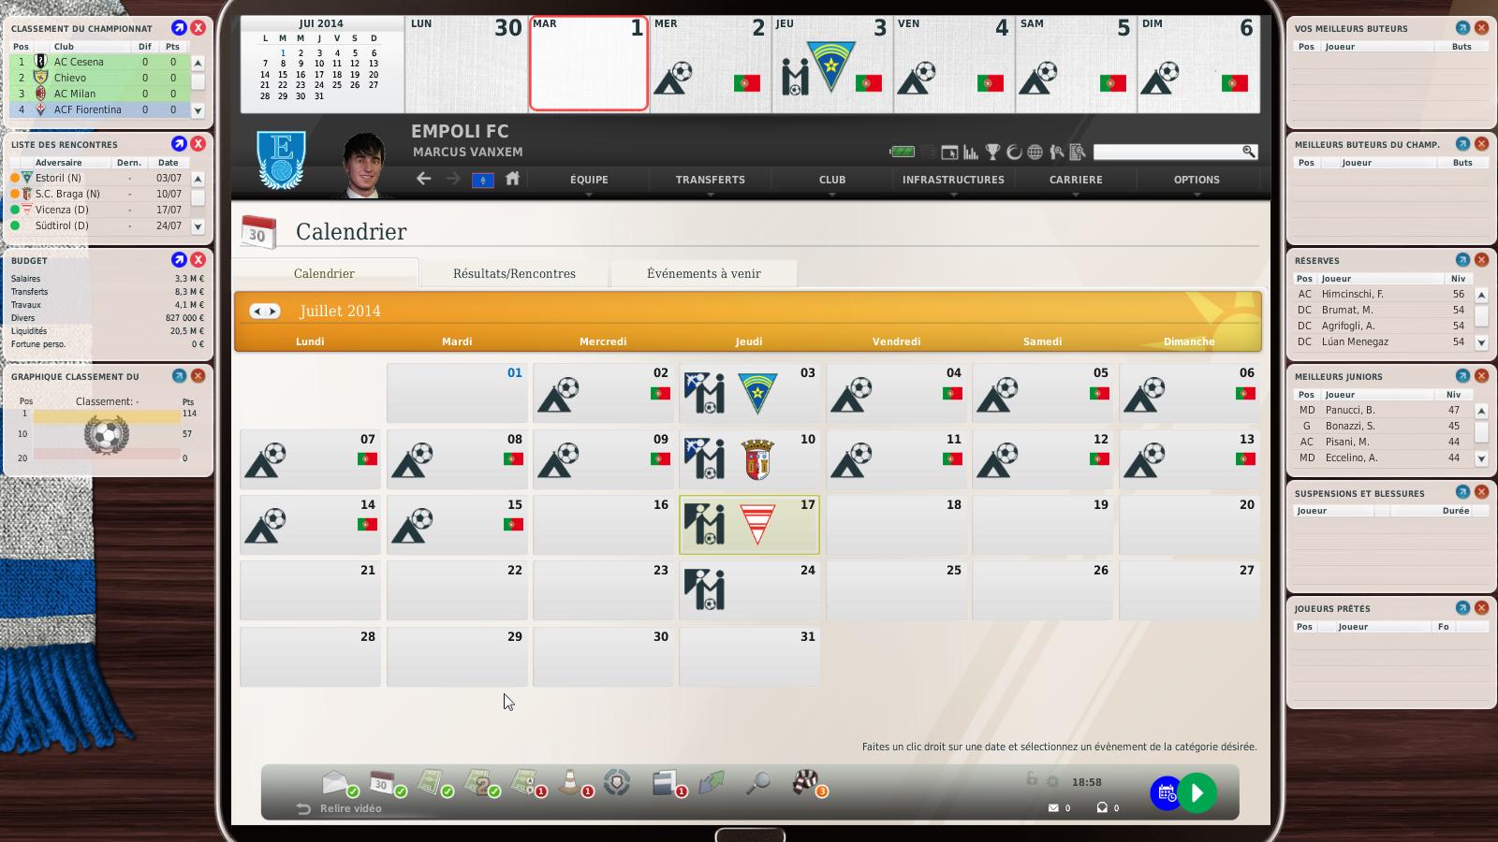Image resolution: width=1498 pixels, height=842 pixels.
Task: Expand the Classement du Championnat widget
Action: 179,28
